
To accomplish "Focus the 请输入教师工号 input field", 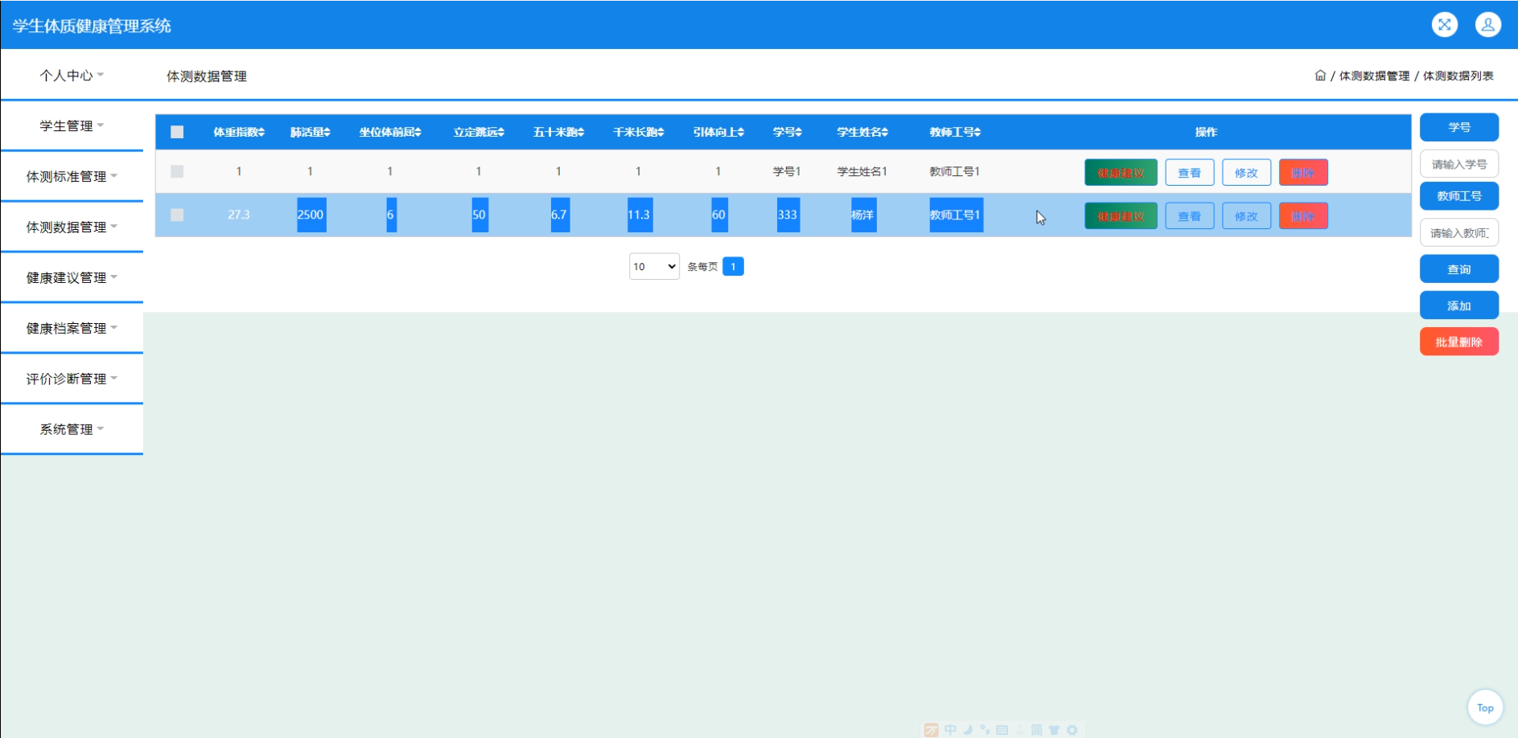I will (x=1458, y=232).
